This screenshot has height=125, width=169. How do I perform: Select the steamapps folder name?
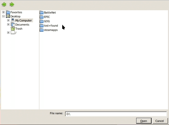pos(51,30)
